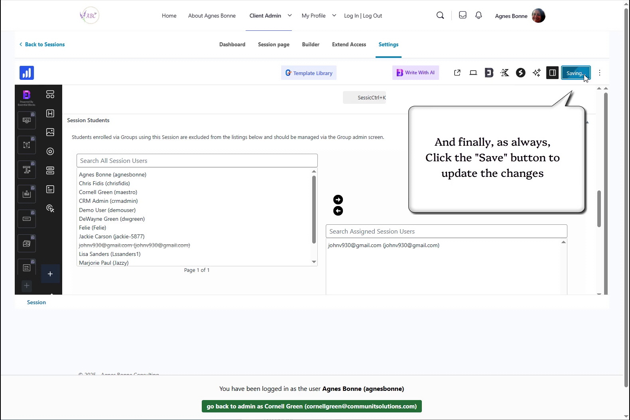Expand the Client Admin dropdown chevron
This screenshot has height=420, width=630.
point(290,16)
